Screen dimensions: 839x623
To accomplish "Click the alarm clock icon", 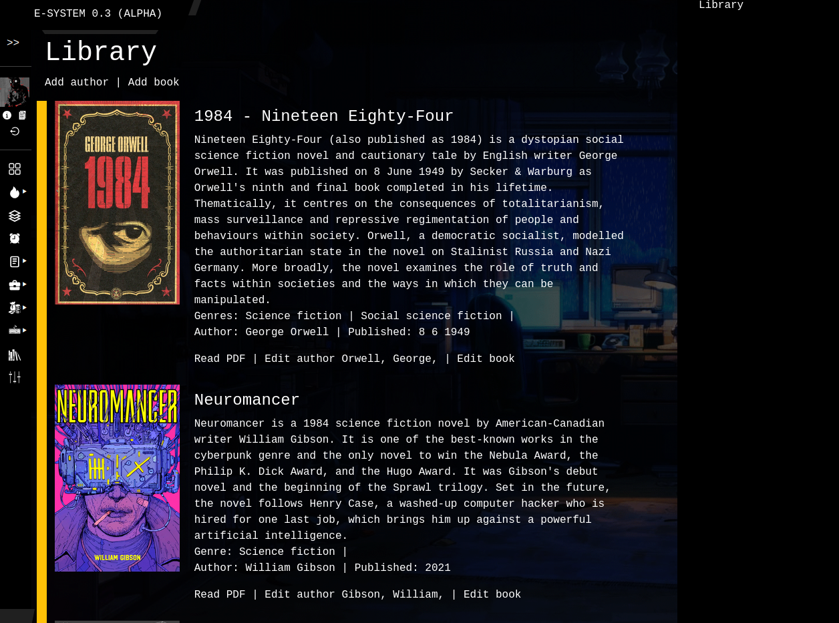I will (x=15, y=238).
